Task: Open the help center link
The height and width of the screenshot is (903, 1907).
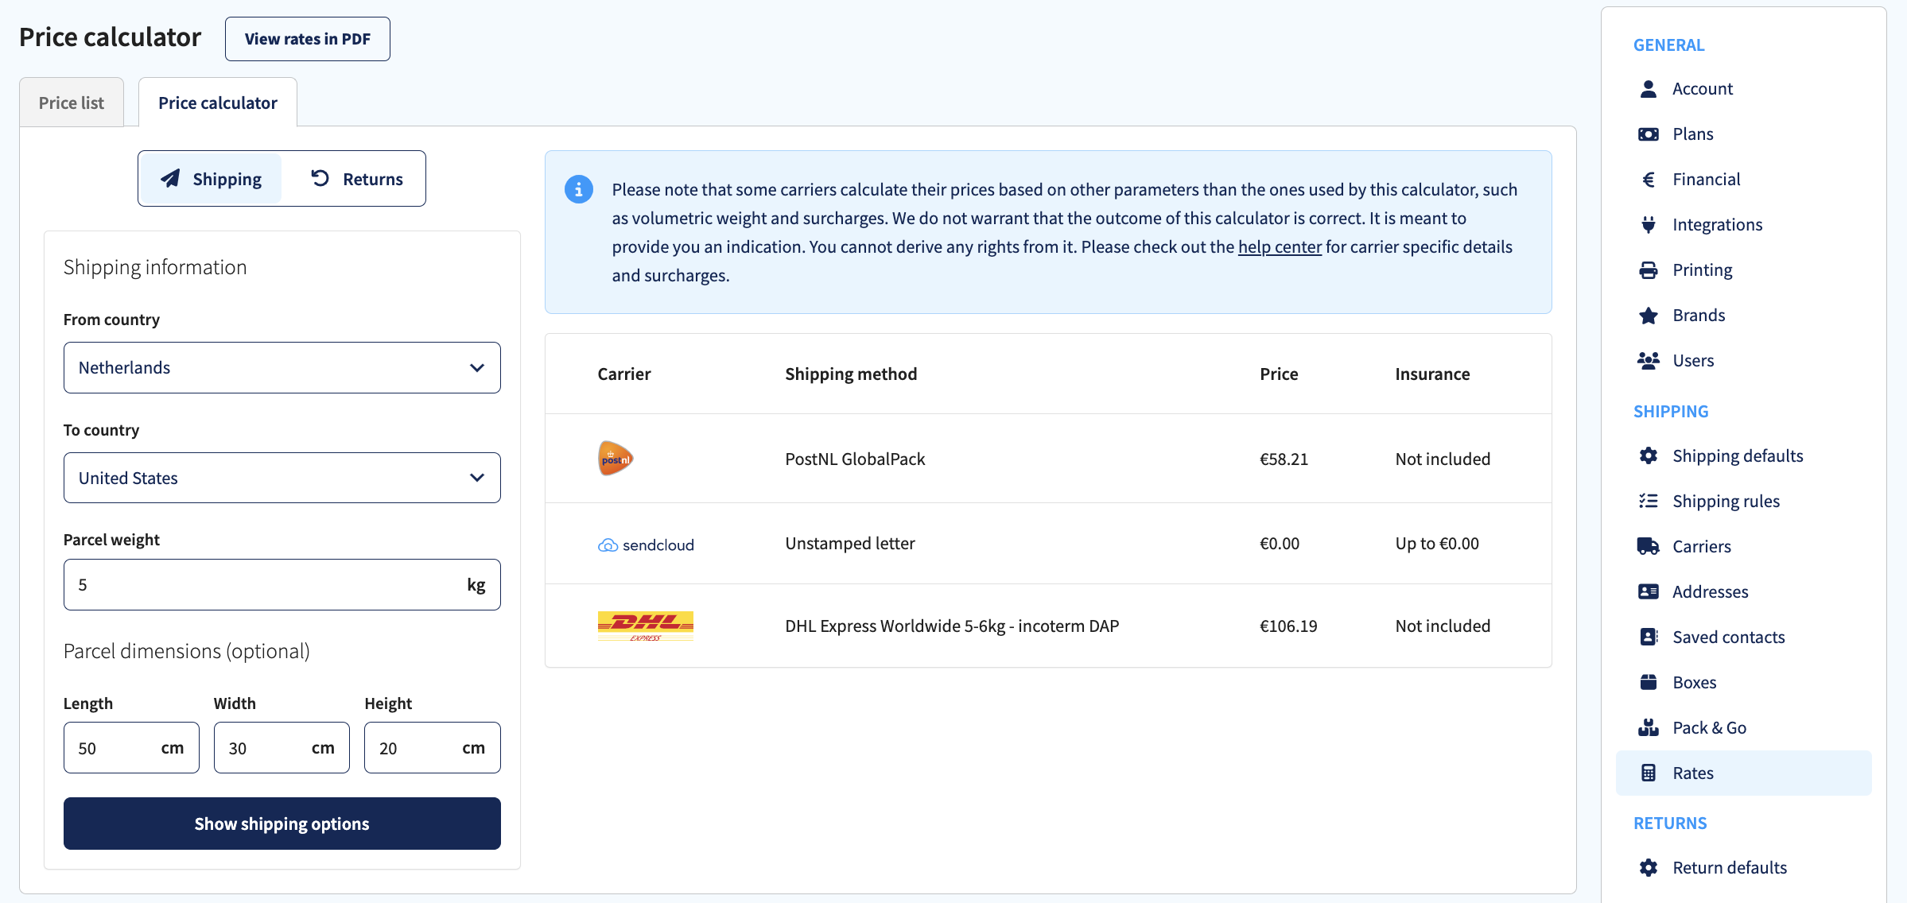Action: coord(1280,247)
